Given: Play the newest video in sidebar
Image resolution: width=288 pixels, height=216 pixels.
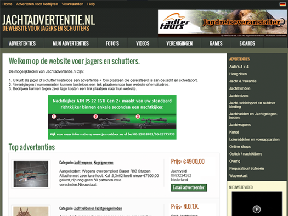Looking at the screenshot, I should 257,209.
